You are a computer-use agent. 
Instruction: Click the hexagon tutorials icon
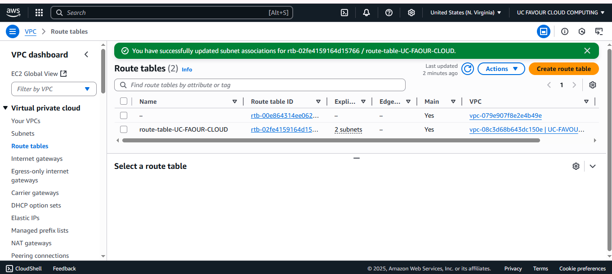coord(582,31)
